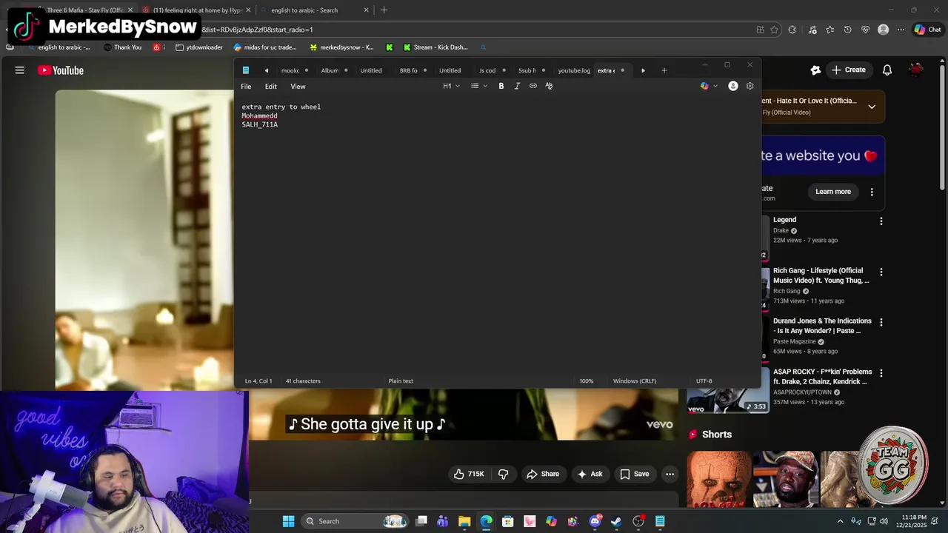Open more options for Rich Gang Lifestyle
Image resolution: width=948 pixels, height=533 pixels.
(881, 272)
